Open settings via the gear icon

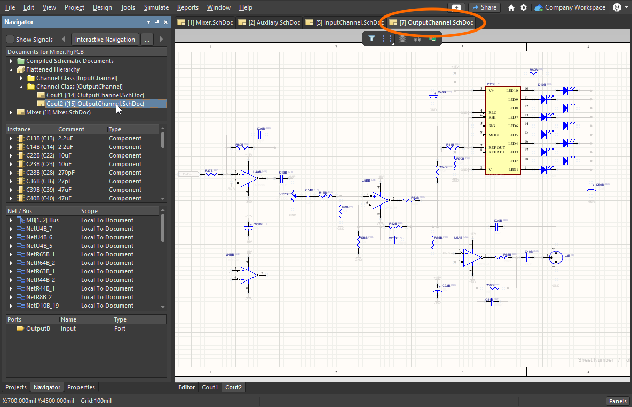click(524, 7)
